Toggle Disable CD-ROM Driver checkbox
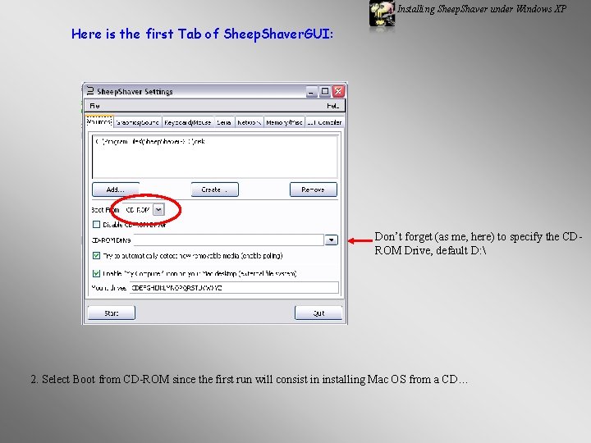The image size is (591, 443). click(x=97, y=225)
